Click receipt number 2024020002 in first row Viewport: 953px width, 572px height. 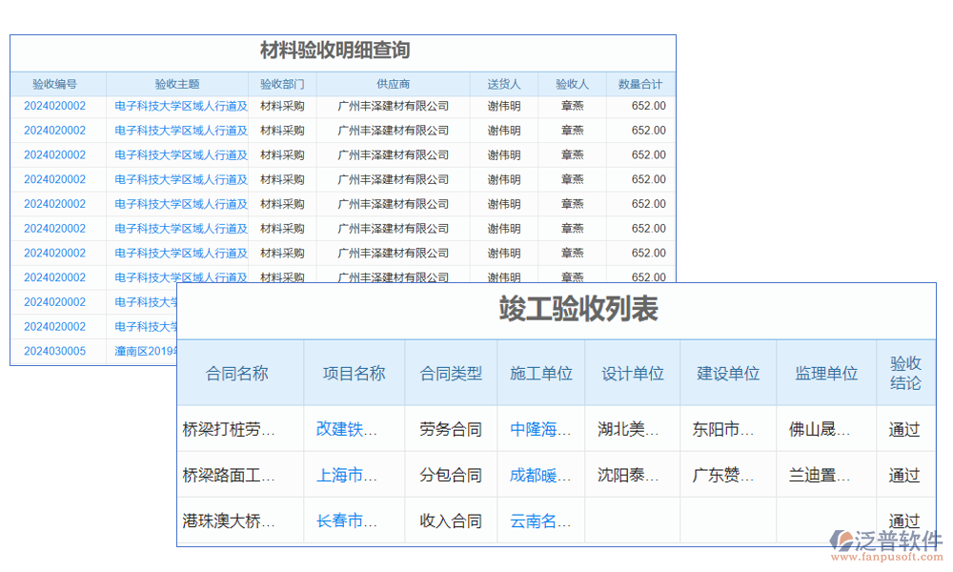(54, 106)
